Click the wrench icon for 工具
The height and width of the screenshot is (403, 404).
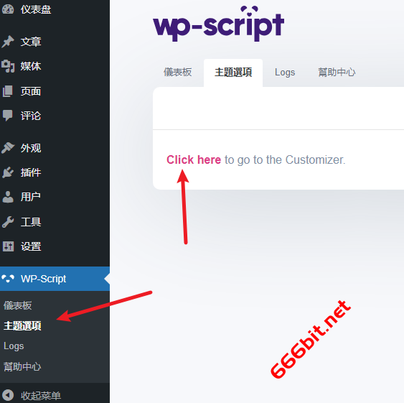click(x=8, y=222)
